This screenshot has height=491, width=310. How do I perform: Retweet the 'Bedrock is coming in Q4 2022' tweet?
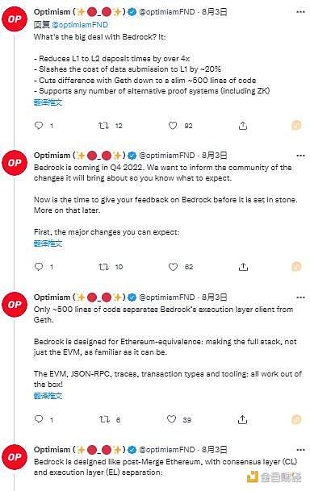click(x=103, y=267)
